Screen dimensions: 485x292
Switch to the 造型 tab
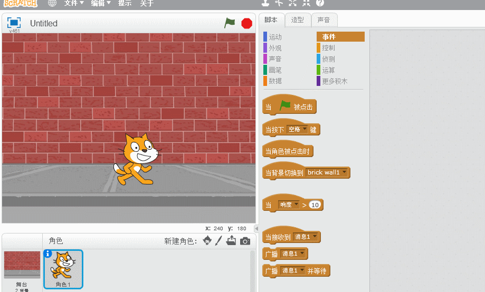[297, 20]
